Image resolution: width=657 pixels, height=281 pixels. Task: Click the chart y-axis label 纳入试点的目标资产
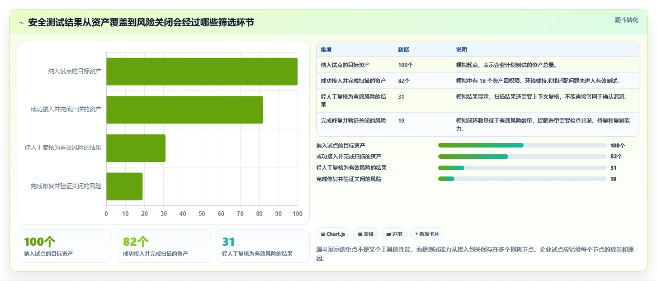[75, 71]
